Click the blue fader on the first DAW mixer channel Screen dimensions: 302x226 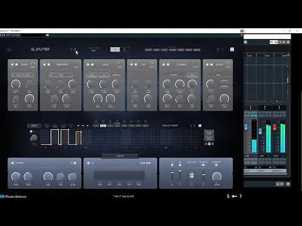(246, 127)
